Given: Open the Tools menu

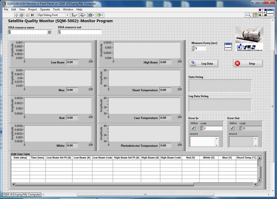Looking at the screenshot, I should point(56,9).
